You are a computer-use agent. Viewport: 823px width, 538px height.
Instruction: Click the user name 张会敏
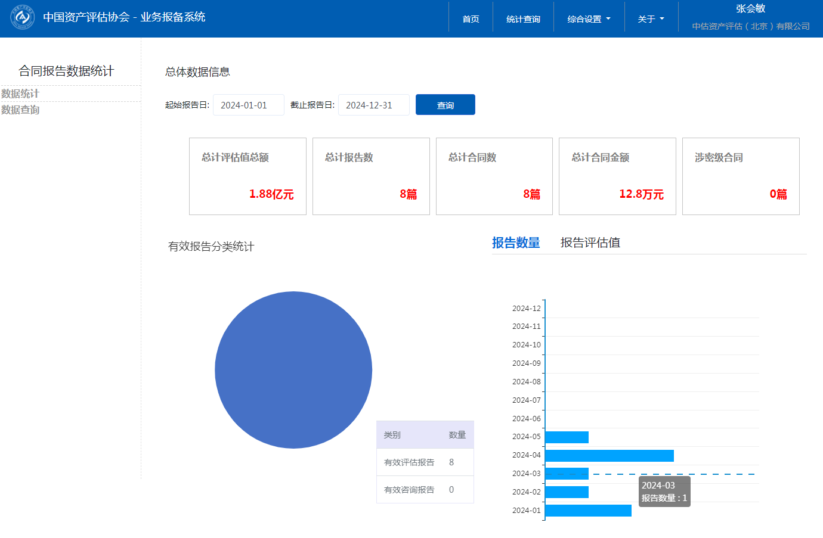click(x=750, y=9)
